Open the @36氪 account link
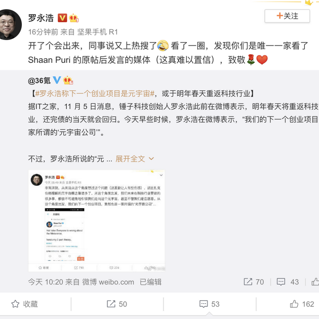The image size is (319, 319). [x=39, y=81]
